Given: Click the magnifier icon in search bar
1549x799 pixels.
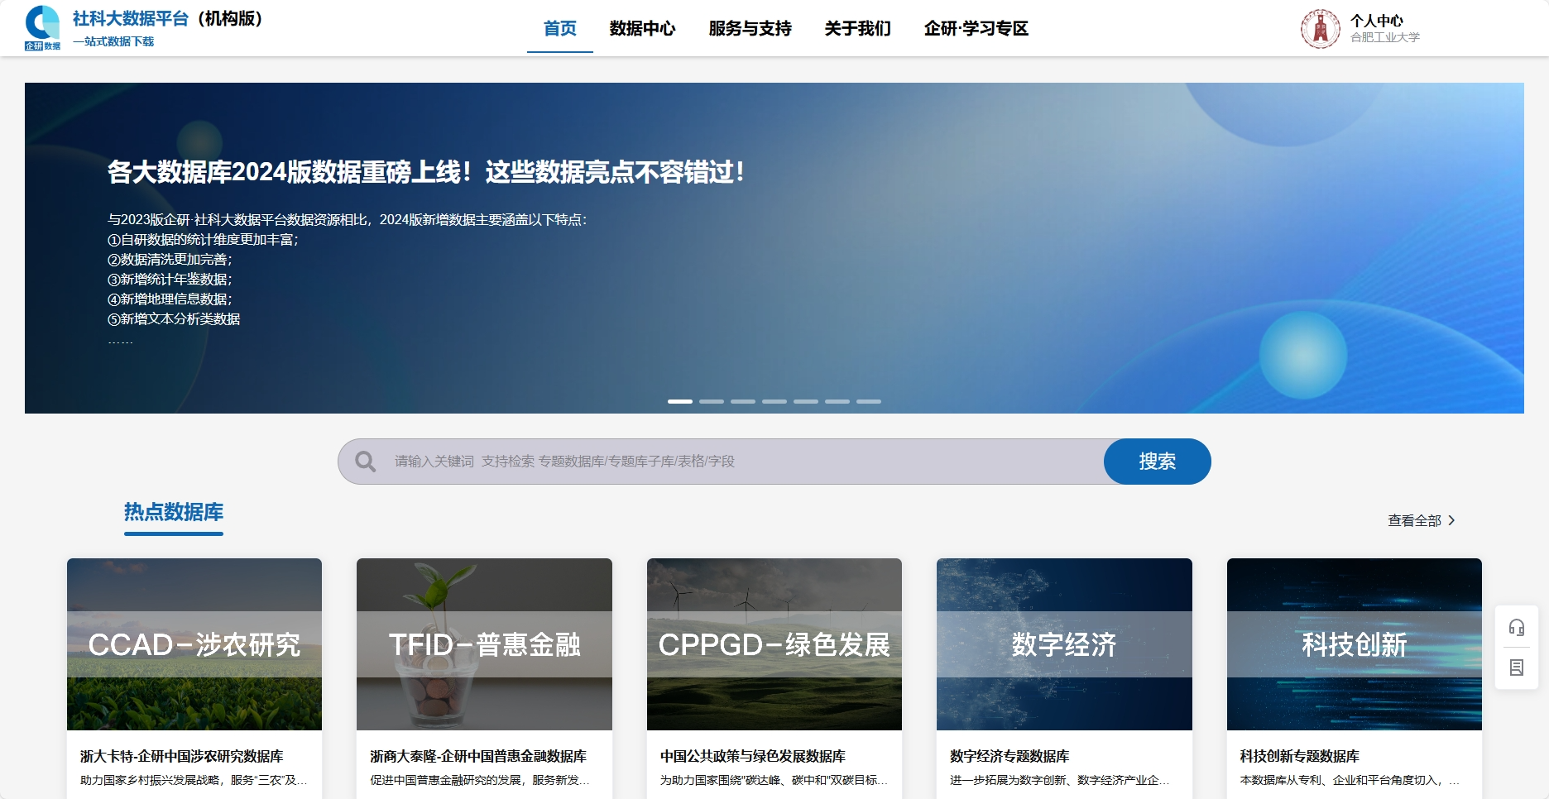Looking at the screenshot, I should pos(365,462).
